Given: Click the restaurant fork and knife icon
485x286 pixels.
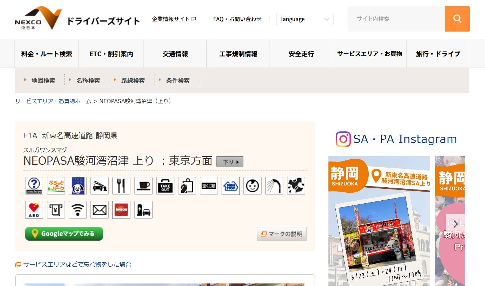Looking at the screenshot, I should click(121, 186).
